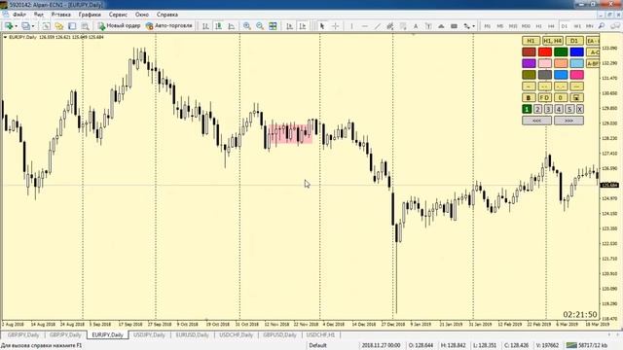Click the panel 'B' button
The width and height of the screenshot is (623, 350).
pos(529,97)
